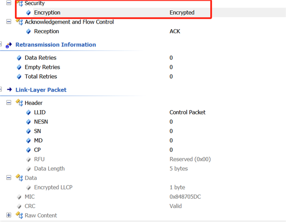This screenshot has height=222, width=286.
Task: Select the MIC value 0x848705DC
Action: [x=185, y=197]
